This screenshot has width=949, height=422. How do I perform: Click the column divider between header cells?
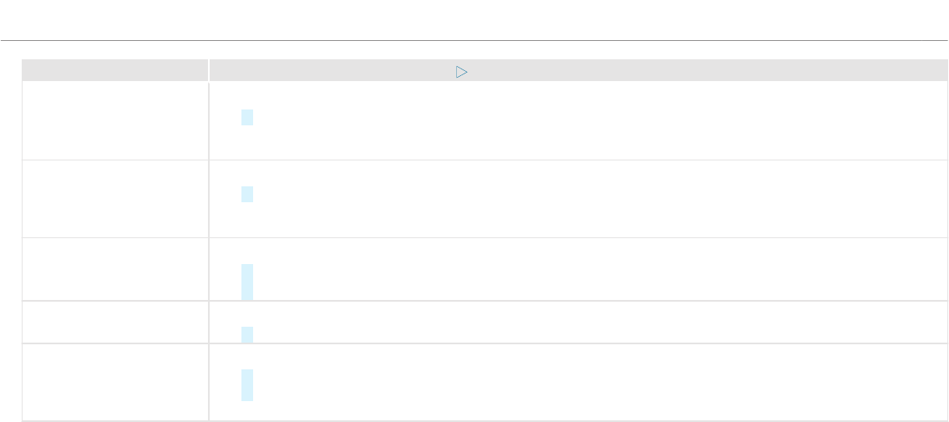(209, 70)
